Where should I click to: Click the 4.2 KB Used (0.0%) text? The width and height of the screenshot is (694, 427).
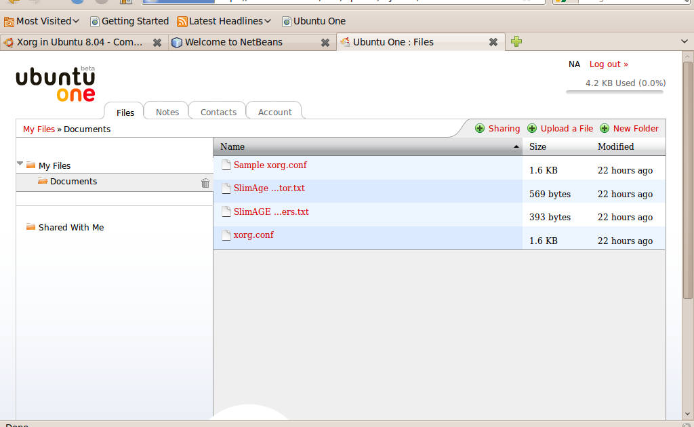click(626, 83)
